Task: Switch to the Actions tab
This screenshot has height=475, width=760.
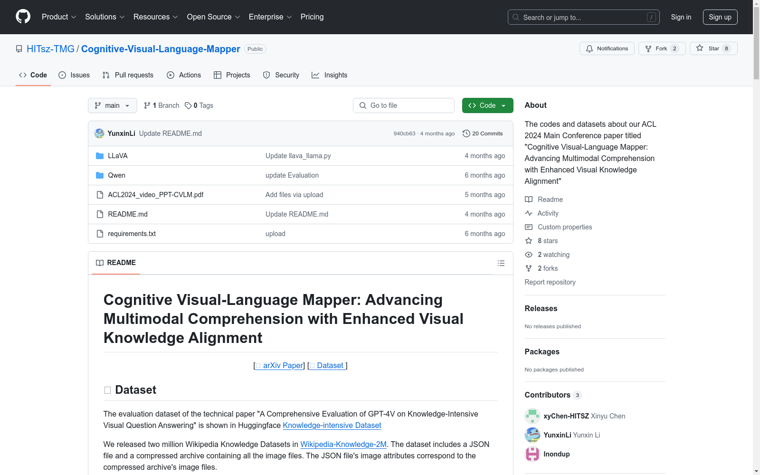Action: [184, 75]
